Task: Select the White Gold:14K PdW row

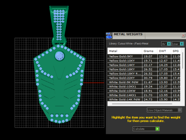Action: [144, 99]
